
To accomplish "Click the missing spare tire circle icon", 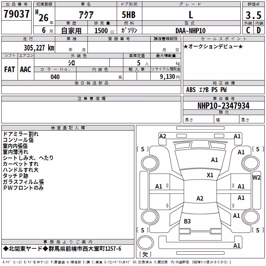I will click(145, 243).
